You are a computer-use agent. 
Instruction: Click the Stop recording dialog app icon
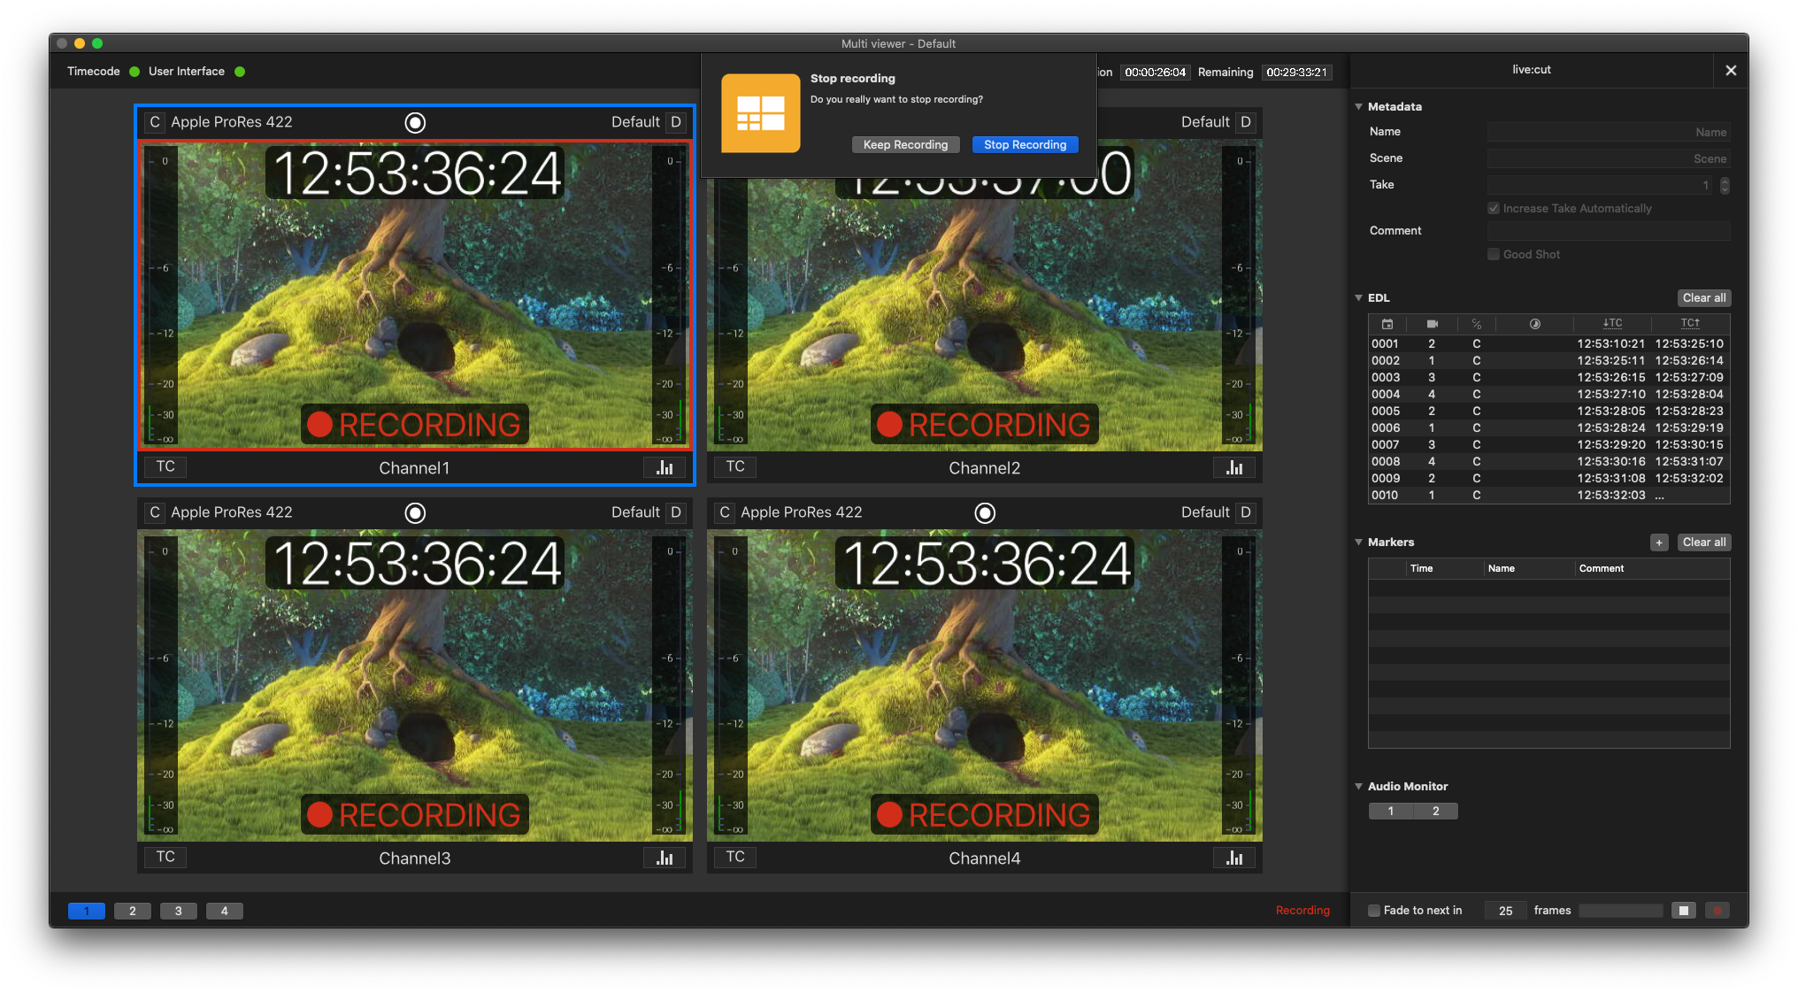761,113
